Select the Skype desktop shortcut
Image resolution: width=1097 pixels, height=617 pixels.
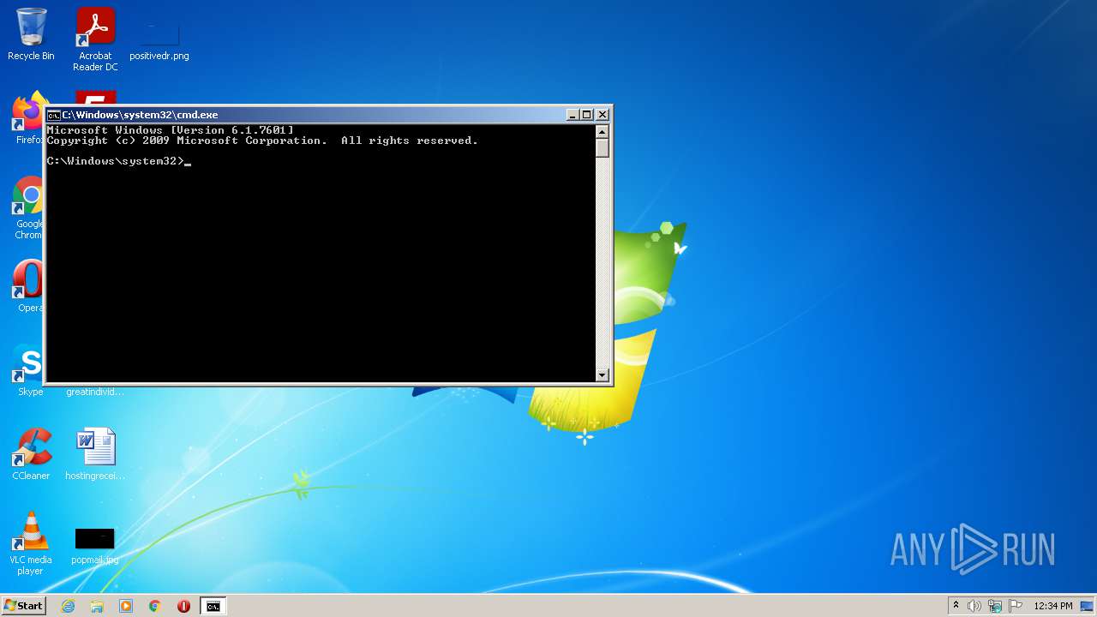click(x=29, y=371)
